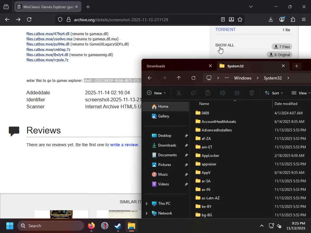Expand chevron after System32 breadcrumb
This screenshot has width=311, height=233.
[288, 78]
